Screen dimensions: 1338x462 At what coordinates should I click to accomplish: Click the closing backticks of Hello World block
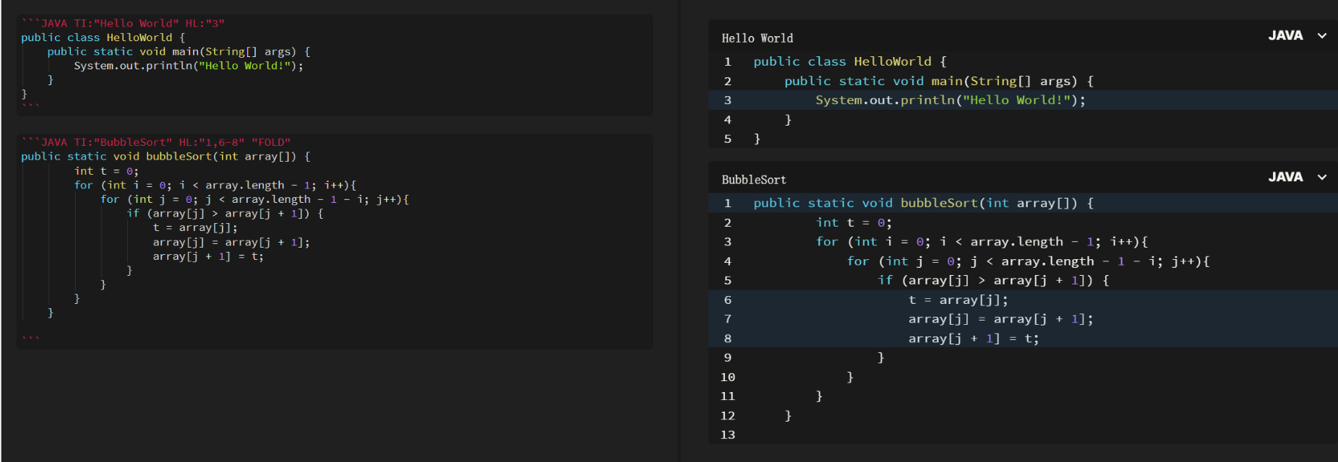(x=30, y=105)
